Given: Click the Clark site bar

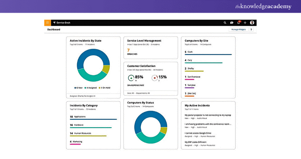Looking at the screenshot, I should coord(208,54).
